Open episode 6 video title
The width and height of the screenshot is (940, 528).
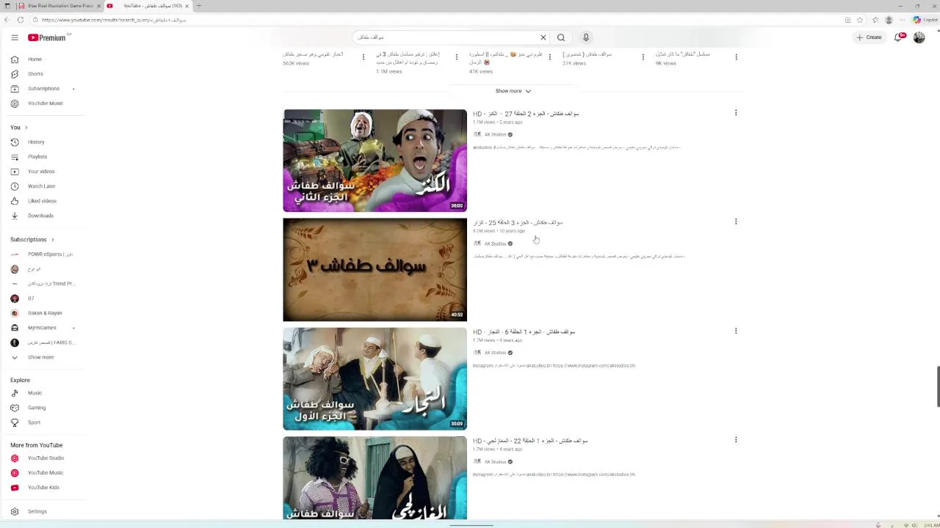pyautogui.click(x=524, y=331)
